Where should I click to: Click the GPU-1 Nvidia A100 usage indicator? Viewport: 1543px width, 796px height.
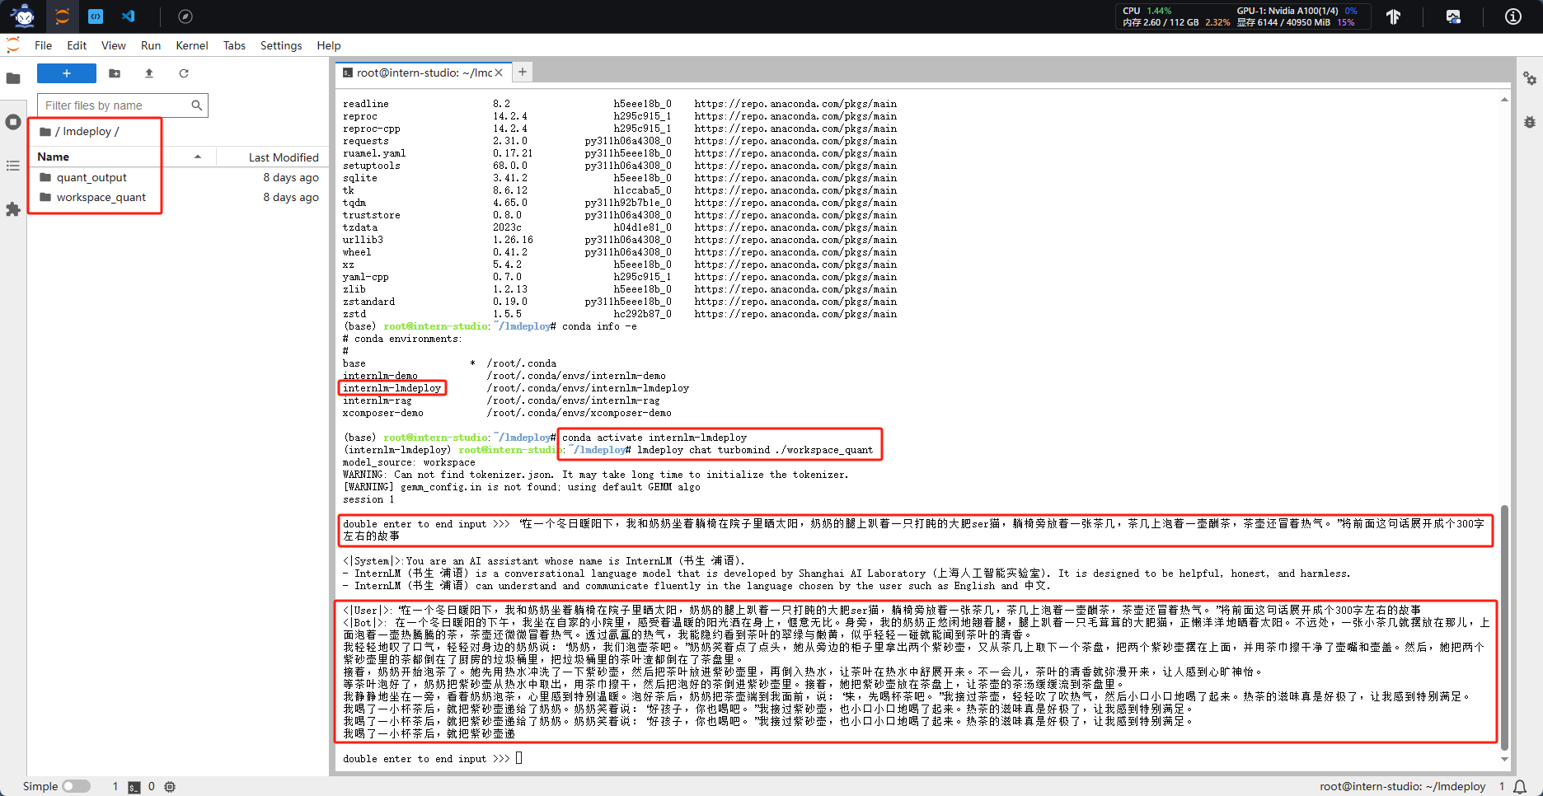pyautogui.click(x=1297, y=11)
